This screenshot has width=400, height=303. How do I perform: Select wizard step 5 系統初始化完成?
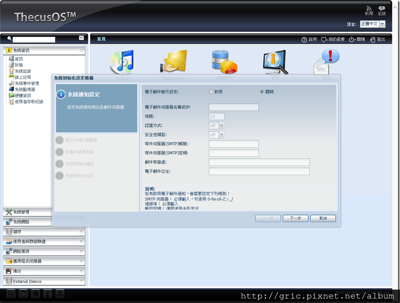[75, 176]
